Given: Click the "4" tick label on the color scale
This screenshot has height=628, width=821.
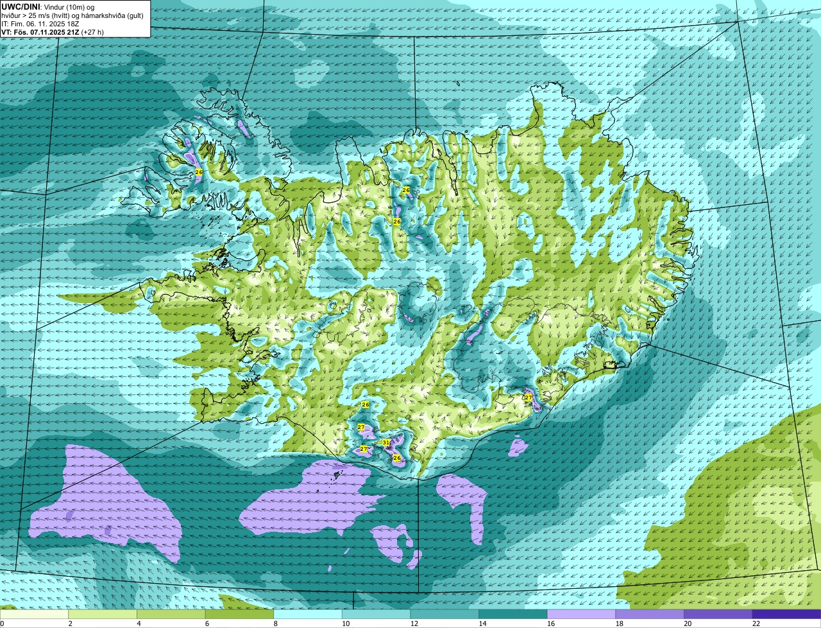Looking at the screenshot, I should point(139,624).
